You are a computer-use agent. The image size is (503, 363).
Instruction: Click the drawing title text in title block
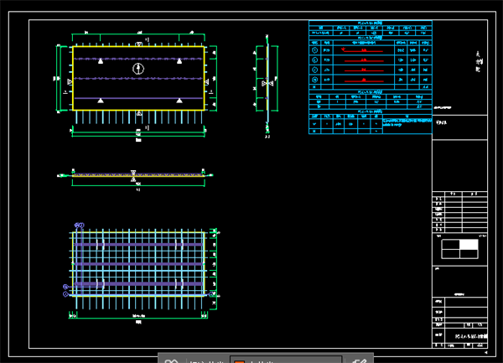click(471, 336)
